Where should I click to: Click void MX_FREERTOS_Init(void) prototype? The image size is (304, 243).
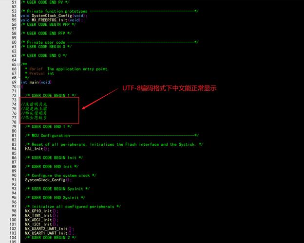[52, 20]
